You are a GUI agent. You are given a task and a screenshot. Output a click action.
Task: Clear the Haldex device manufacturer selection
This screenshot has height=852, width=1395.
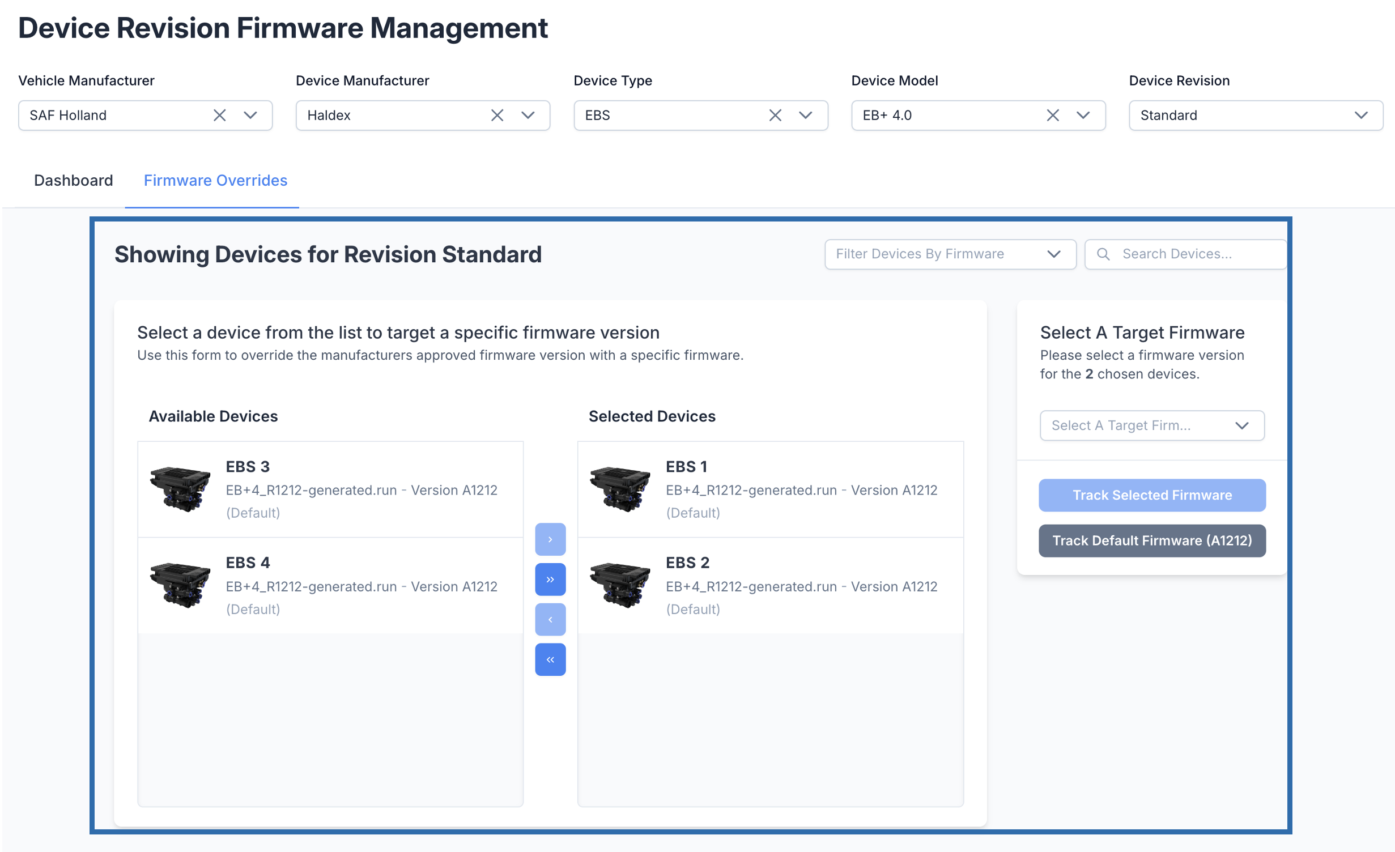[x=497, y=116]
